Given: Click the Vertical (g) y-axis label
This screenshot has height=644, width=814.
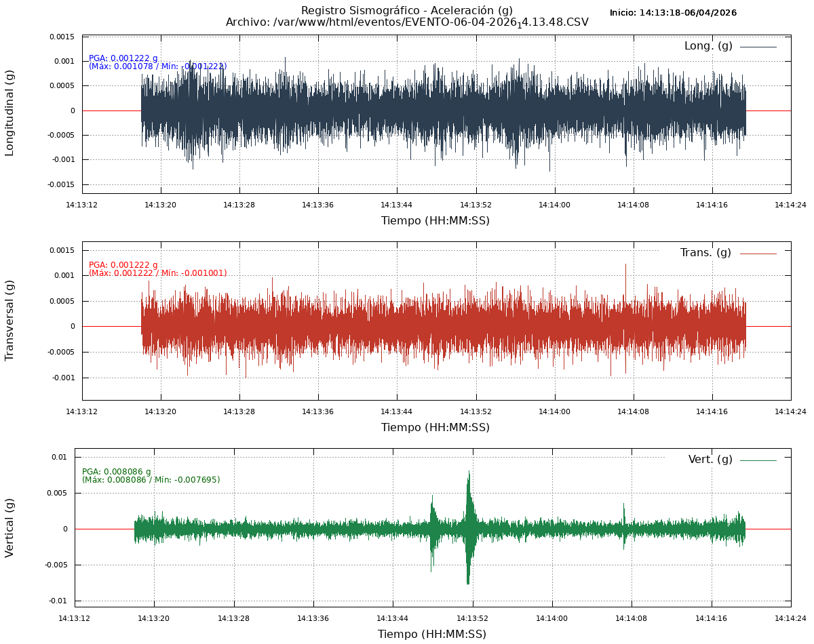Looking at the screenshot, I should (x=9, y=527).
